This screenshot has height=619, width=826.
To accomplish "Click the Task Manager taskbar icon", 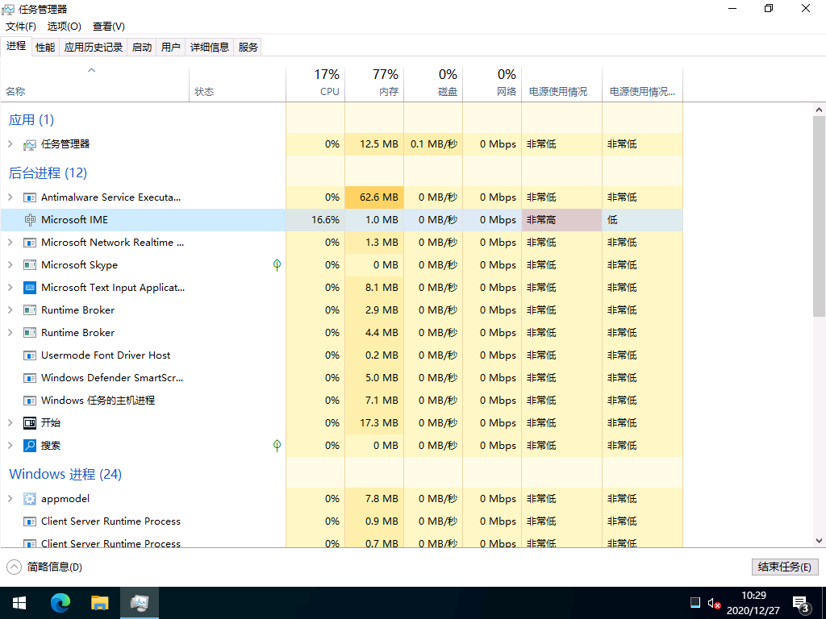I will [139, 603].
